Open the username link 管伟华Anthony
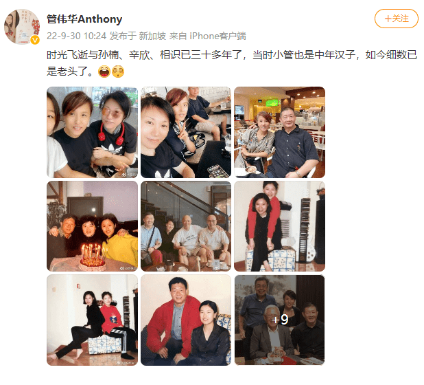Viewport: 424px width, 385px height. pyautogui.click(x=84, y=19)
